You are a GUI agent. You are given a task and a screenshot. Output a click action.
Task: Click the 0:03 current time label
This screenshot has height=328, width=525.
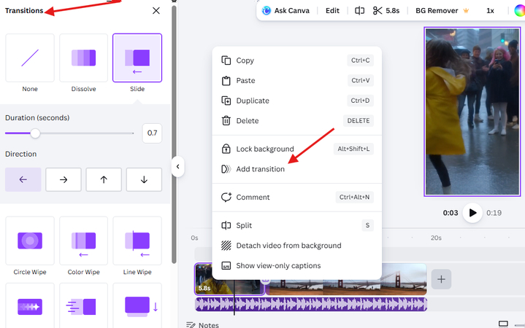point(451,213)
